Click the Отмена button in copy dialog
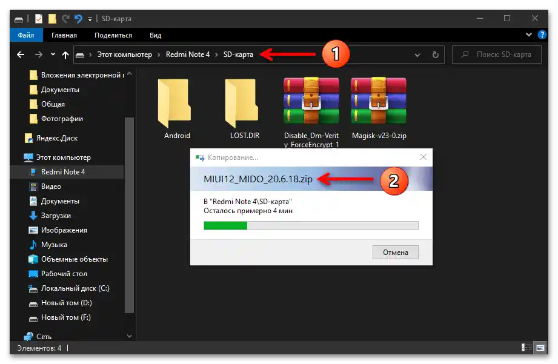Viewport: 558px width, 364px height. click(x=396, y=253)
